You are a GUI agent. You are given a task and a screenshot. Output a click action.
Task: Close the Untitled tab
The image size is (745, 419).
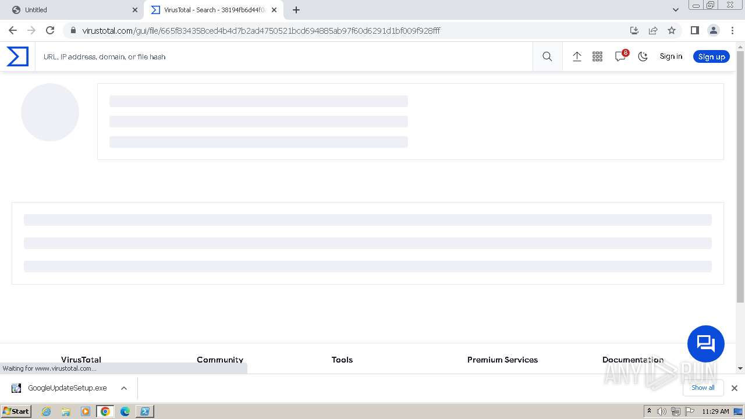click(x=135, y=10)
